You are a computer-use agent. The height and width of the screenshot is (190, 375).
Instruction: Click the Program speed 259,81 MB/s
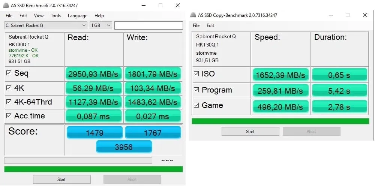pos(280,91)
